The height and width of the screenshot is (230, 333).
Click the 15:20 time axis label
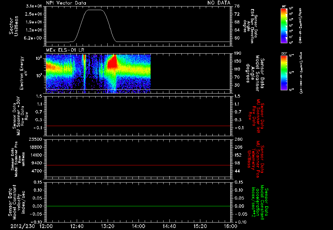click(x=200, y=226)
